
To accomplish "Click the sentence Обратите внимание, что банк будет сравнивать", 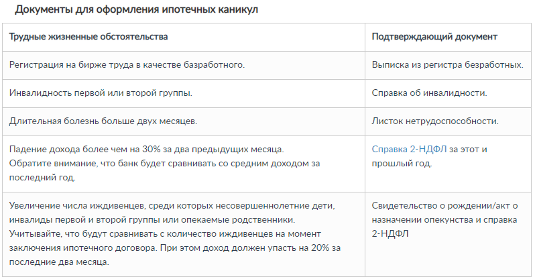I will click(x=164, y=163).
